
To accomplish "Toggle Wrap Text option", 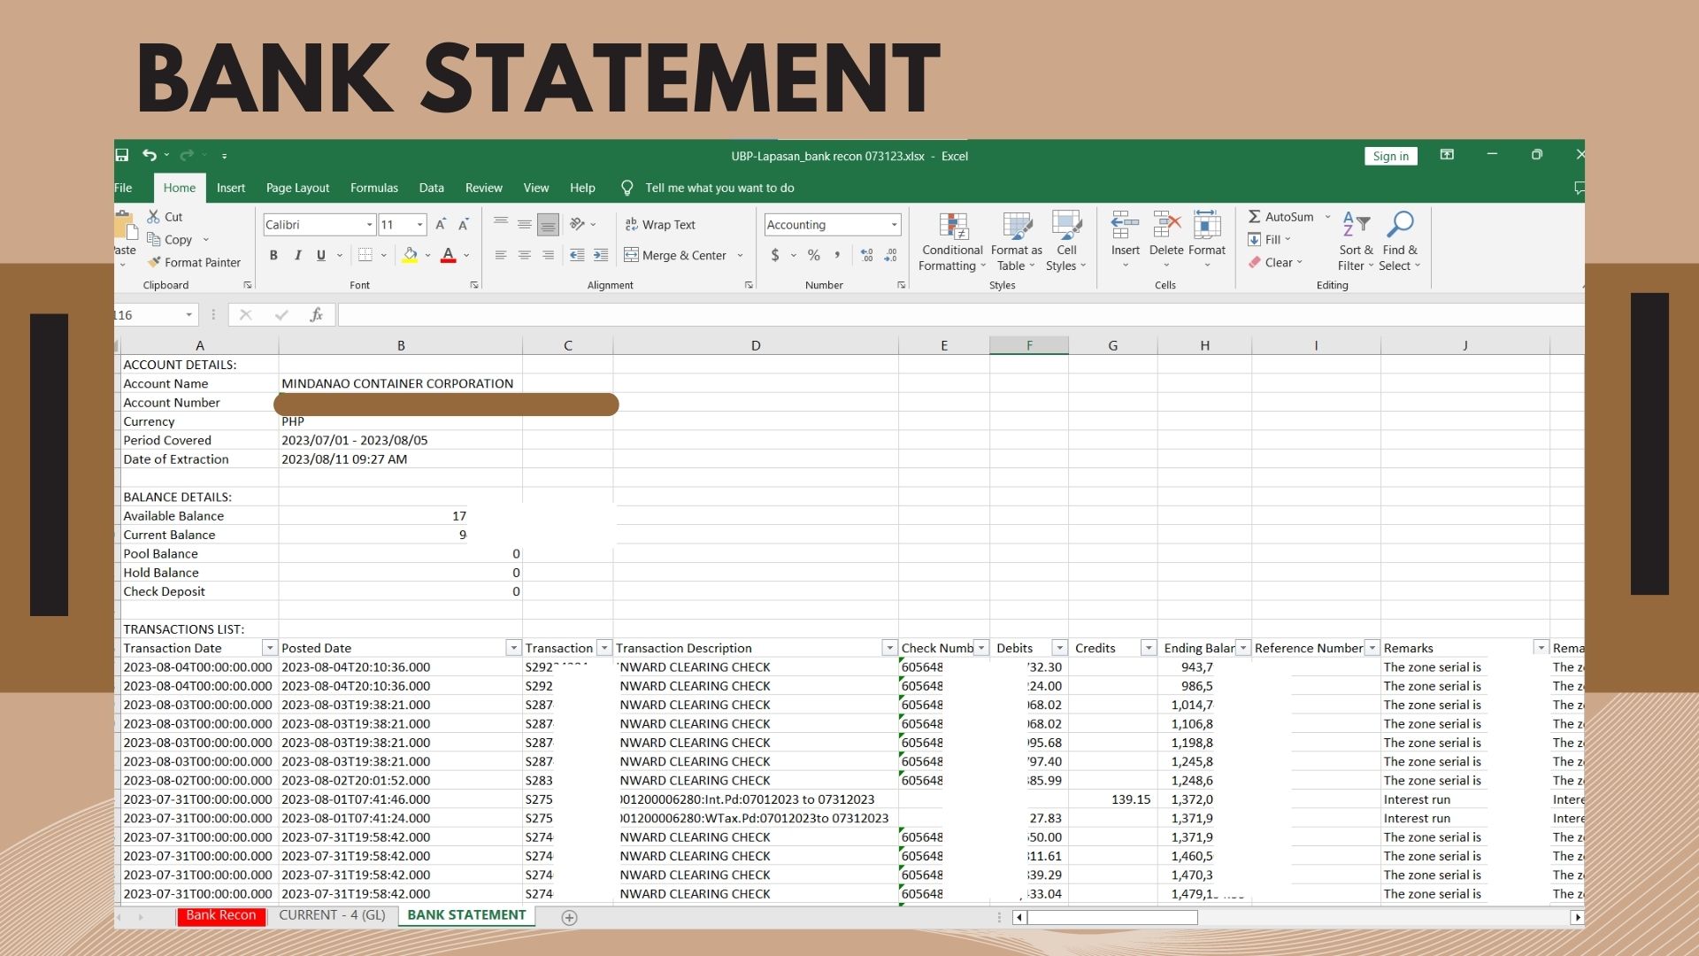I will click(660, 225).
